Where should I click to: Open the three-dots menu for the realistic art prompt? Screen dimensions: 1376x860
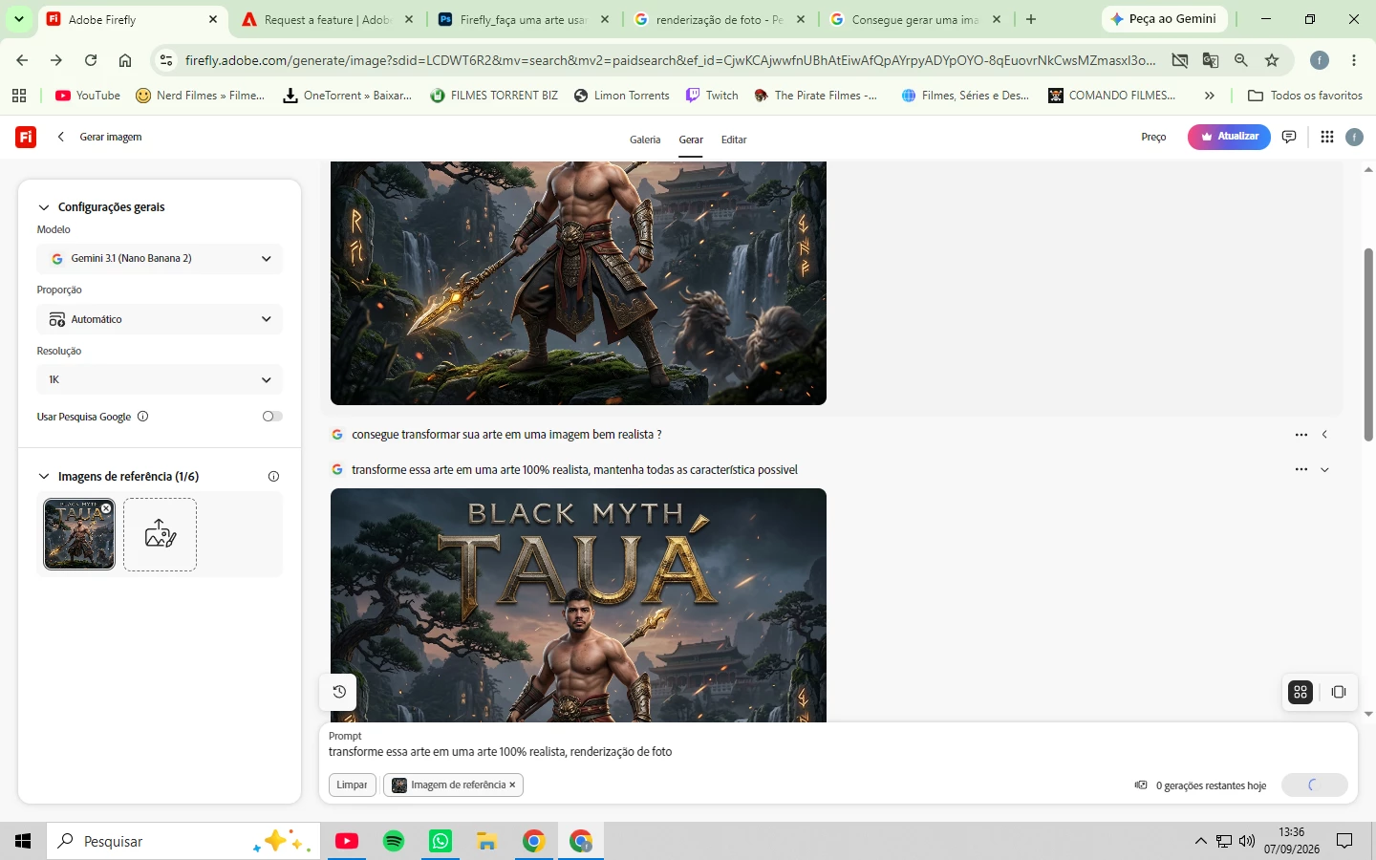tap(1301, 469)
